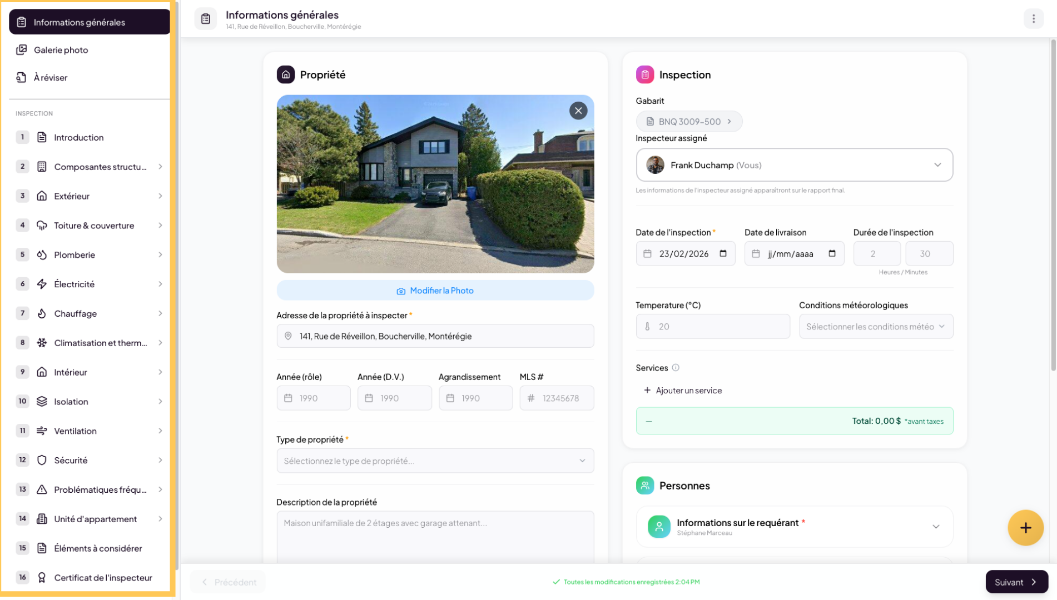Image resolution: width=1057 pixels, height=600 pixels.
Task: Click the Total 0,00 $ services summary
Action: [x=794, y=421]
